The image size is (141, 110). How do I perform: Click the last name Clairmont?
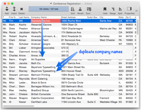[x=24, y=52]
